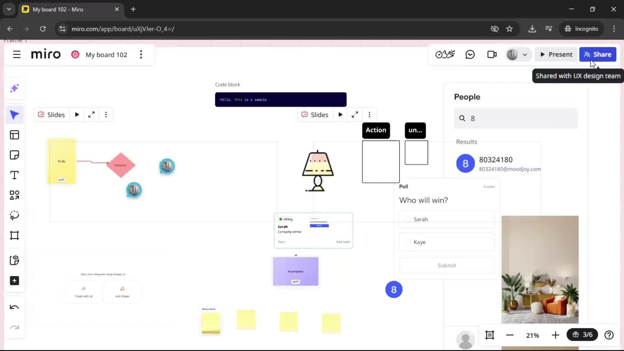
Task: Open the frames list icon
Action: (490, 335)
